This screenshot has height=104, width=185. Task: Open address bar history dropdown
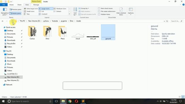(164, 21)
